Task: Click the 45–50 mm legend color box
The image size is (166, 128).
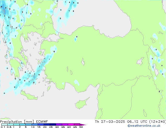Action: pos(77,125)
